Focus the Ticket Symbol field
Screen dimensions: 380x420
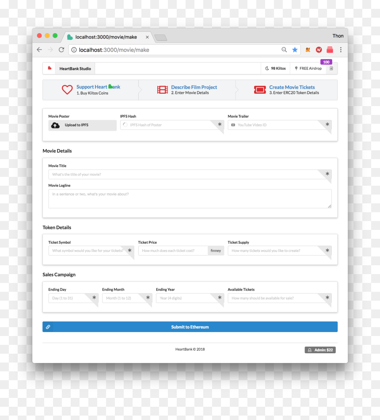click(x=91, y=250)
